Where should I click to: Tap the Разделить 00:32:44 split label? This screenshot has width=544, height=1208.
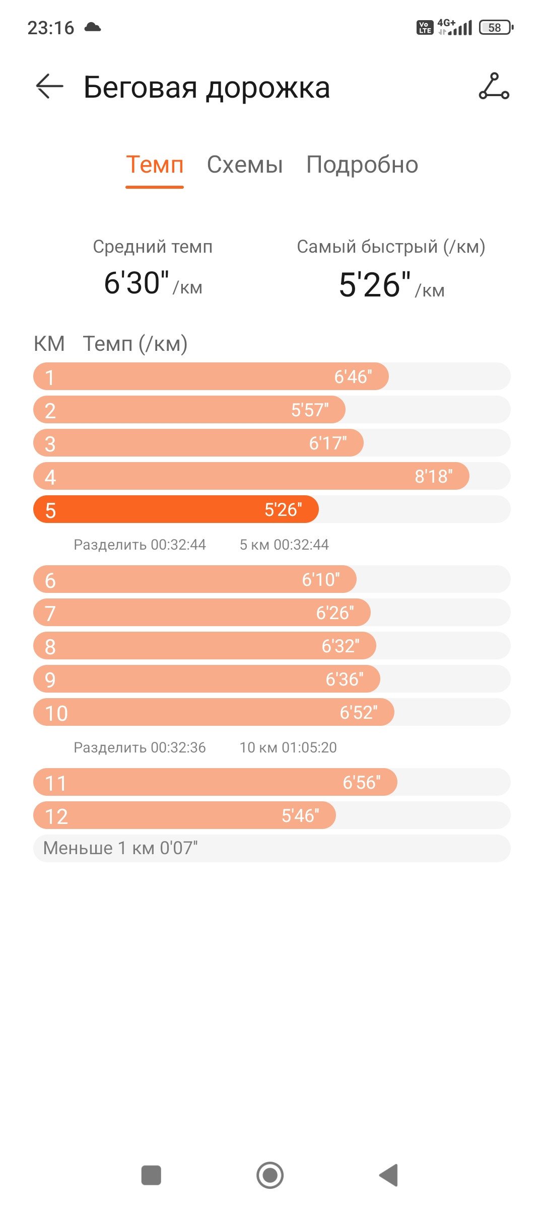coord(140,545)
